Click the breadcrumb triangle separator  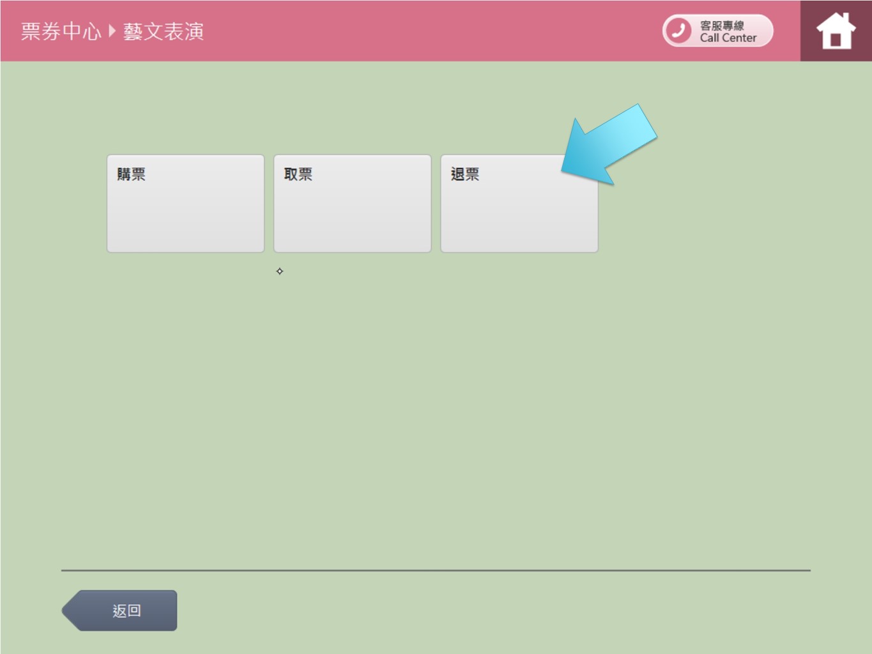[x=112, y=31]
